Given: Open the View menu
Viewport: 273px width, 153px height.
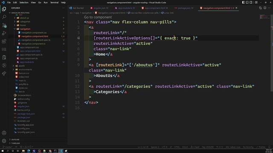Looking at the screenshot, I should coord(33,3).
